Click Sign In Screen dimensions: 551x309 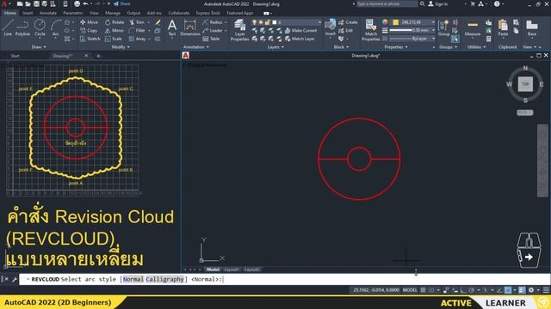(x=438, y=3)
